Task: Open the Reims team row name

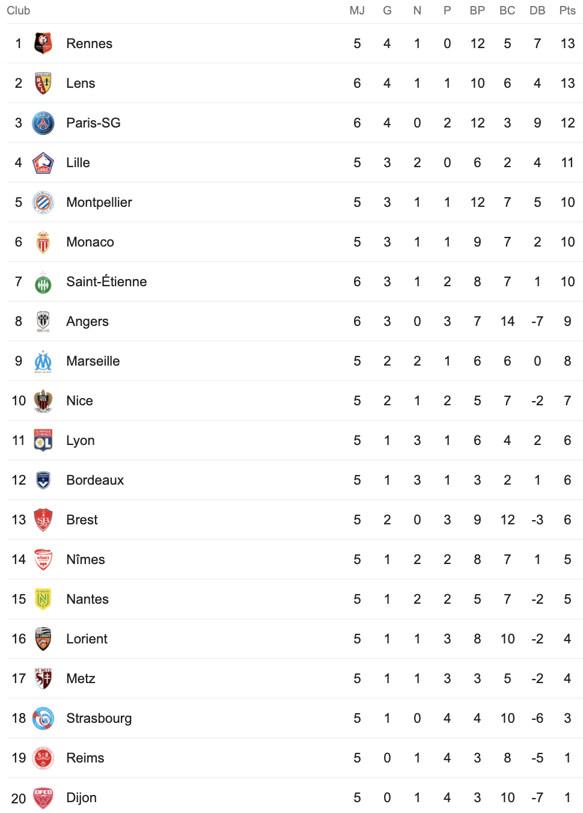Action: pyautogui.click(x=85, y=758)
